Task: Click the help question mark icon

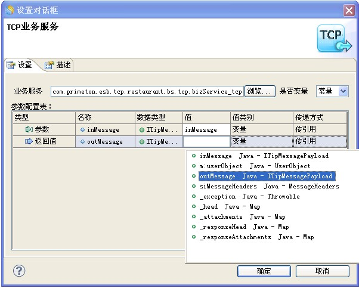Action: coord(19,271)
